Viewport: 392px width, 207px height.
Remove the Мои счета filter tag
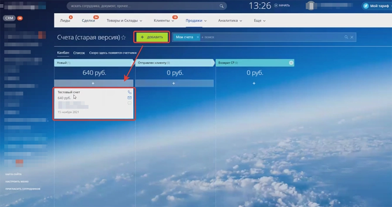point(197,37)
